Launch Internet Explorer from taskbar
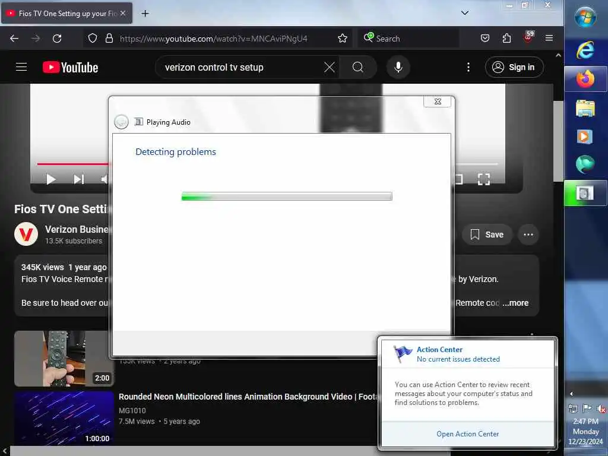 585,50
